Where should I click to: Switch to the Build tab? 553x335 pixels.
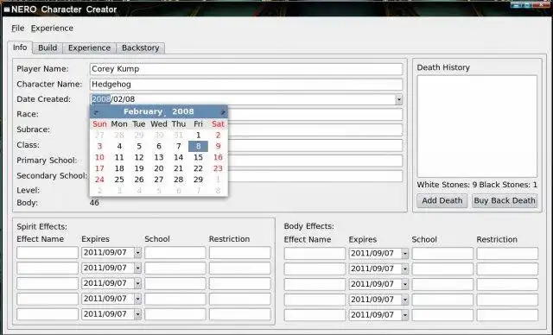coord(48,47)
